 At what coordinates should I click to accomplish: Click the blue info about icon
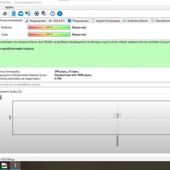[x=60, y=14]
